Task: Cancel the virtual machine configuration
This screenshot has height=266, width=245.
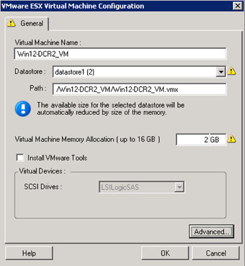Action: coord(216,253)
